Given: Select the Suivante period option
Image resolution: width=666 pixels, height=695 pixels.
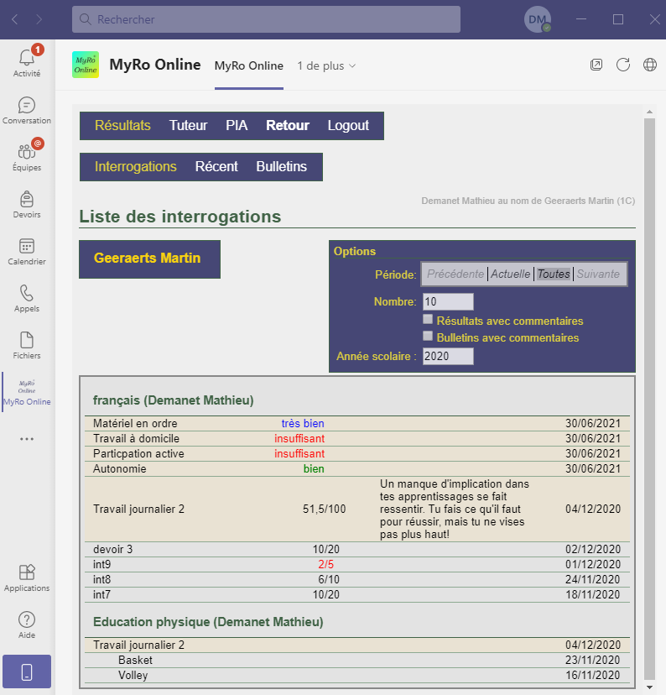Looking at the screenshot, I should 598,274.
